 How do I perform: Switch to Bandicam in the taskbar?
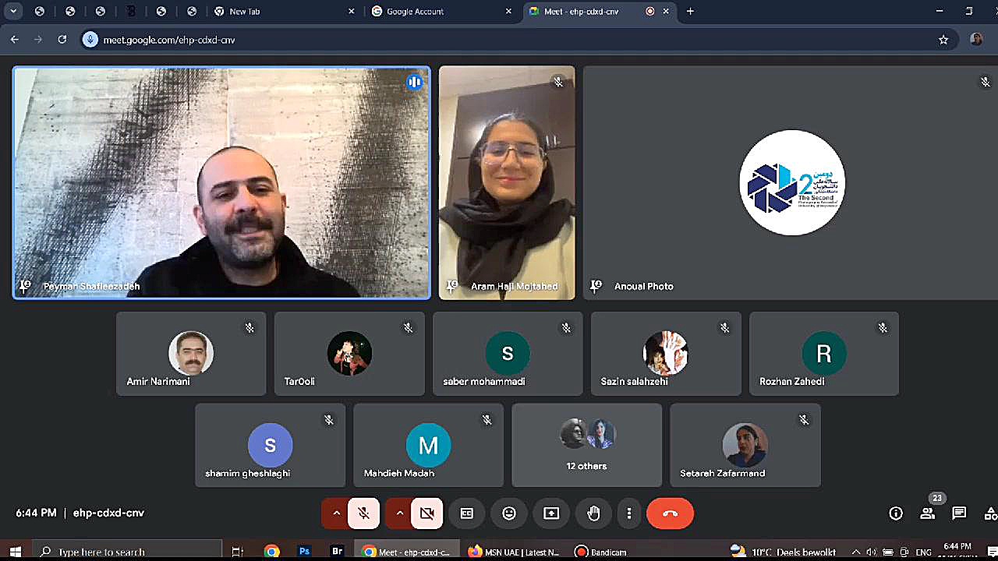point(601,552)
